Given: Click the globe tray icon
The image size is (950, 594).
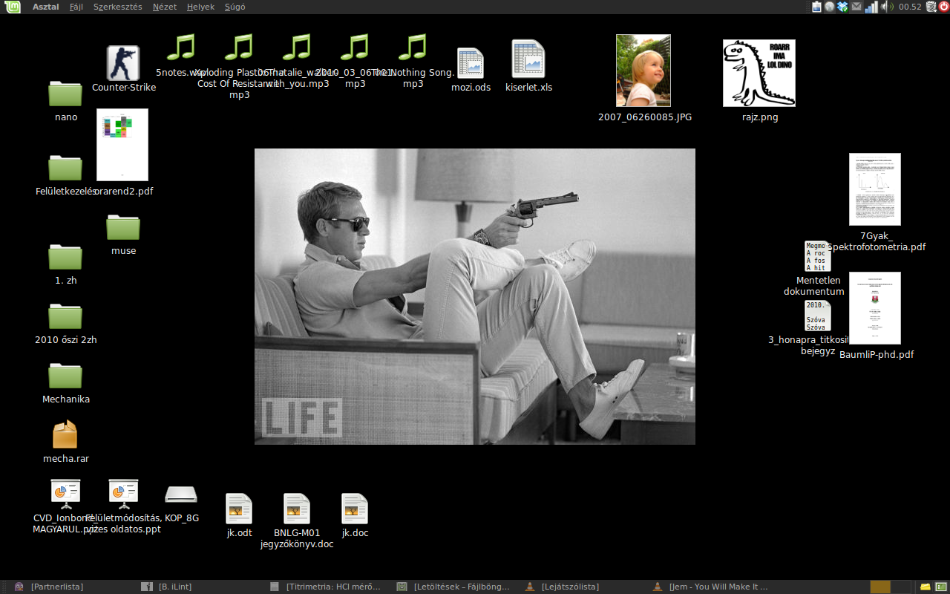Looking at the screenshot, I should tap(830, 7).
